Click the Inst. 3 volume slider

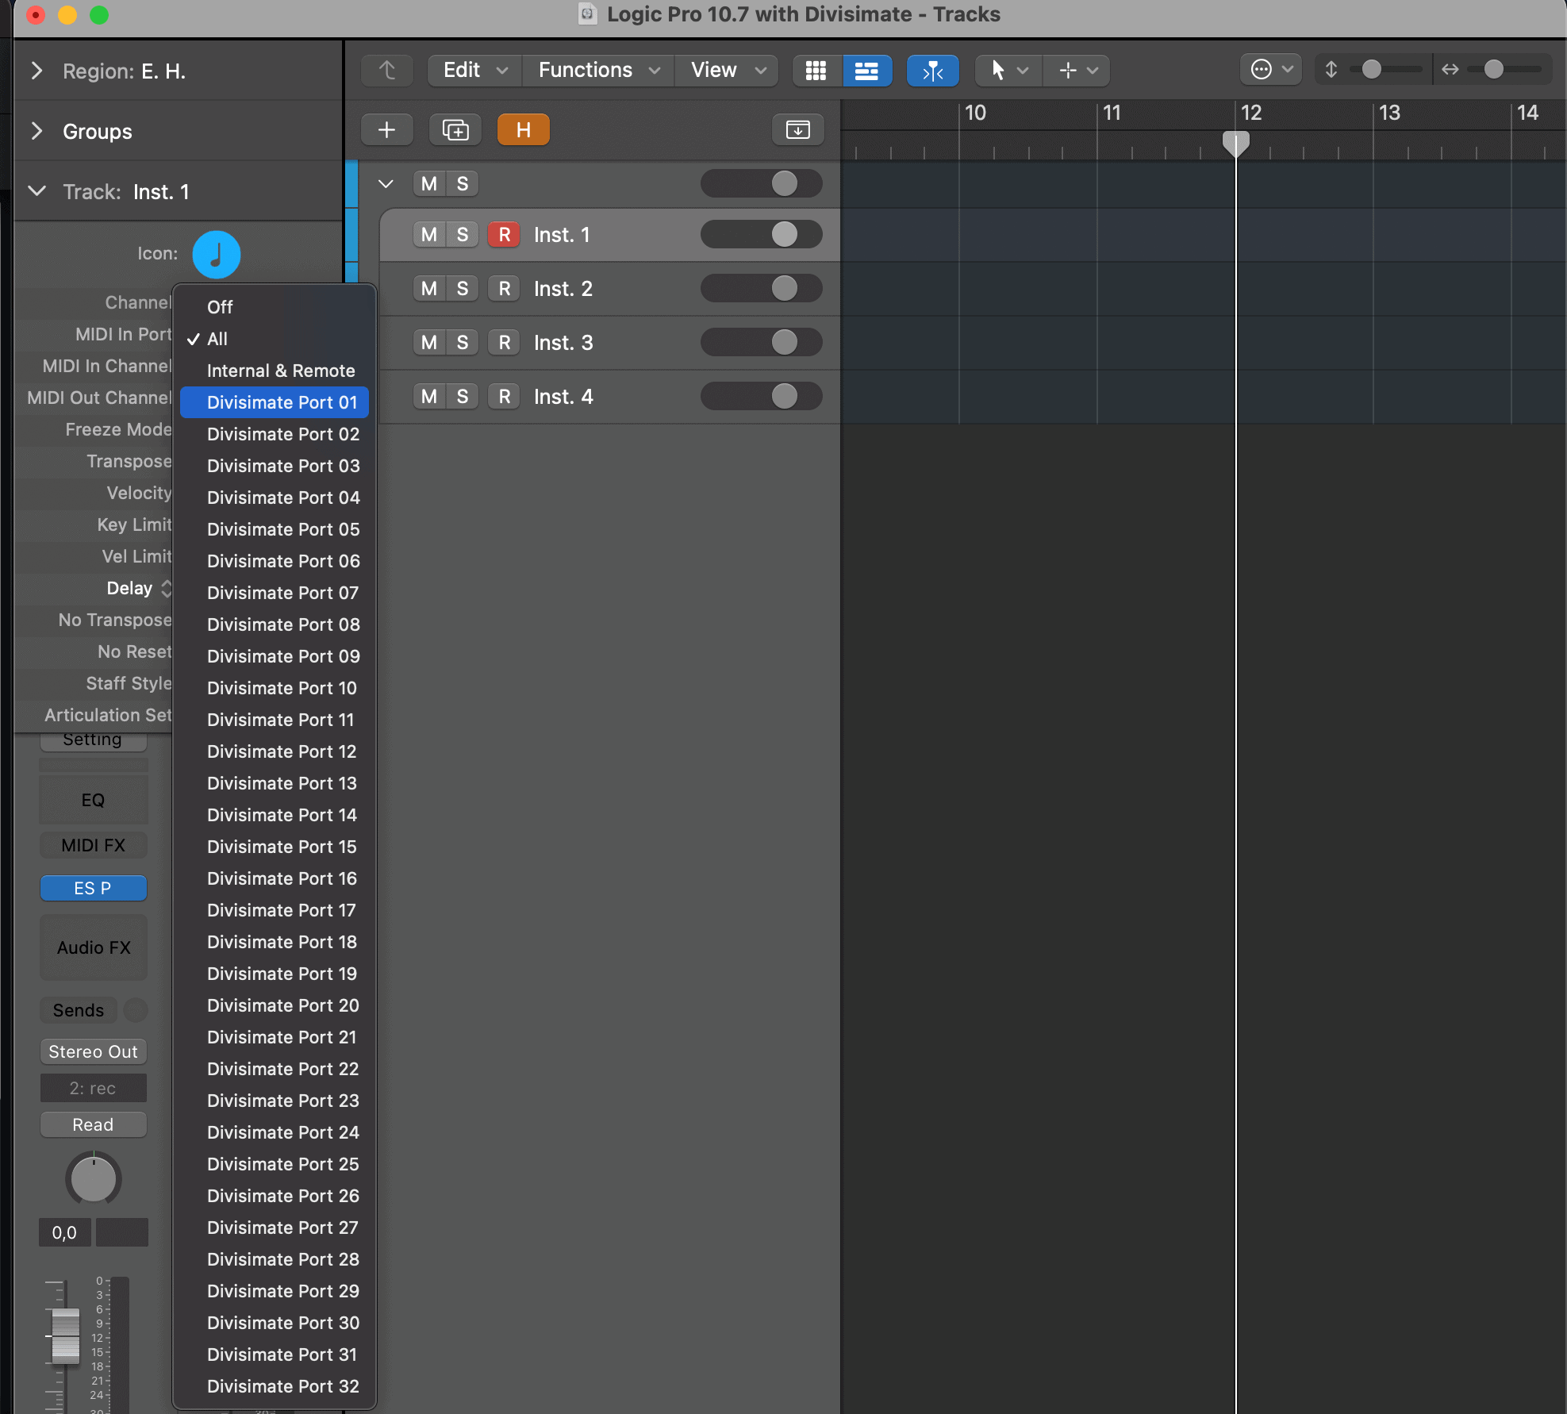(762, 343)
